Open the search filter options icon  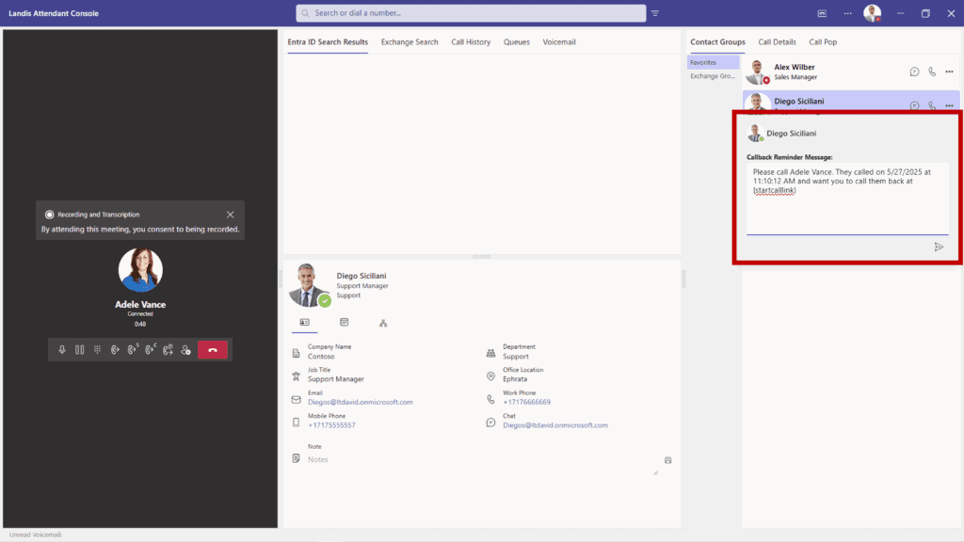[x=655, y=13]
